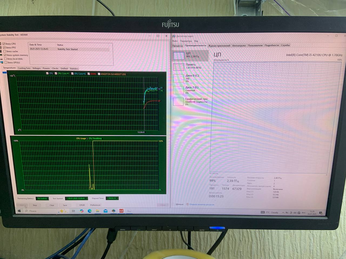Select the ЦП mini graph thumbnail
The height and width of the screenshot is (259, 346).
pos(179,56)
